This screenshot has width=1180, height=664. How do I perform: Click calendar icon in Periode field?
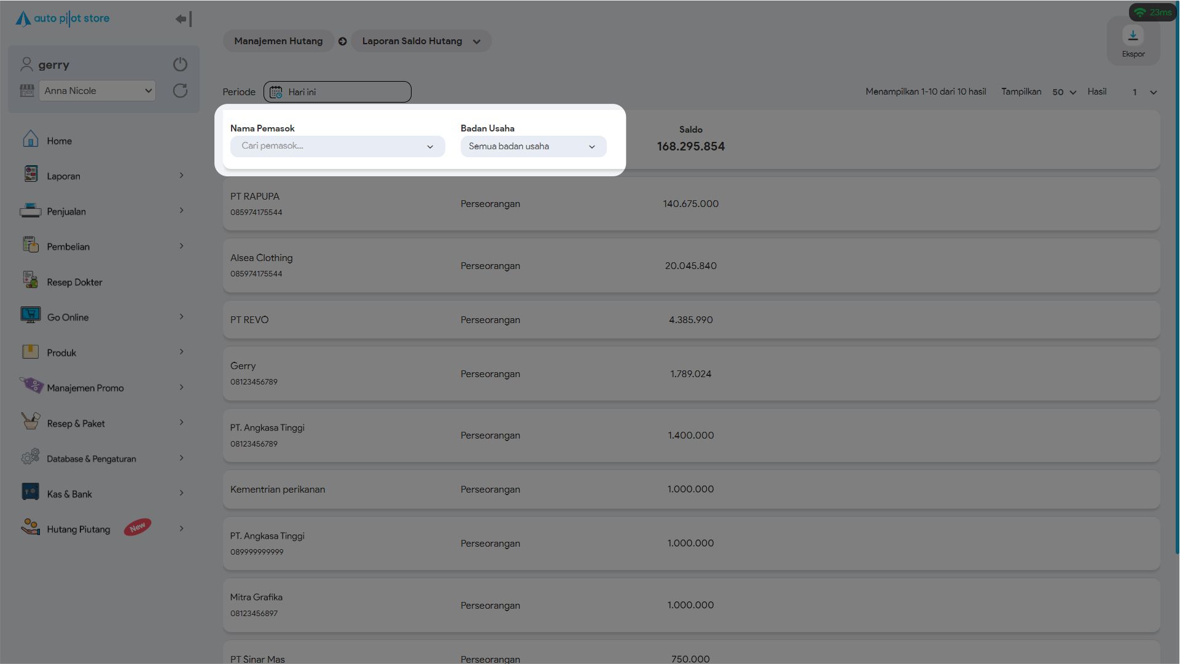click(276, 92)
